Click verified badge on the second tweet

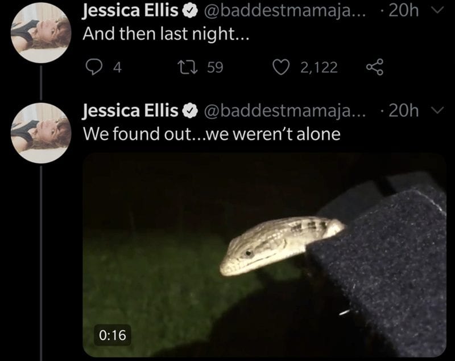[190, 111]
